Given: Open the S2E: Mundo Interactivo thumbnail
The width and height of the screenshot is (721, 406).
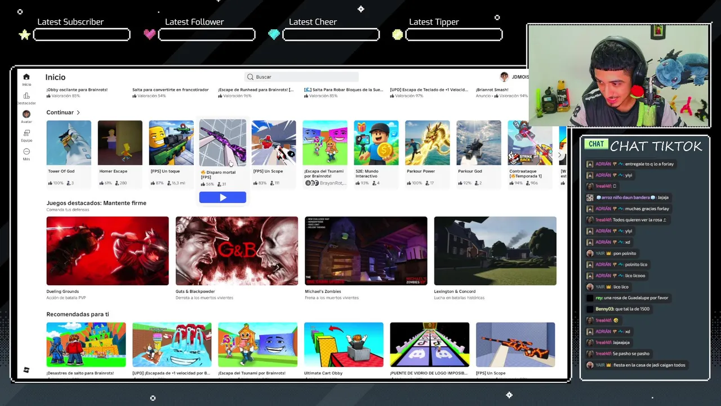Looking at the screenshot, I should tap(376, 143).
